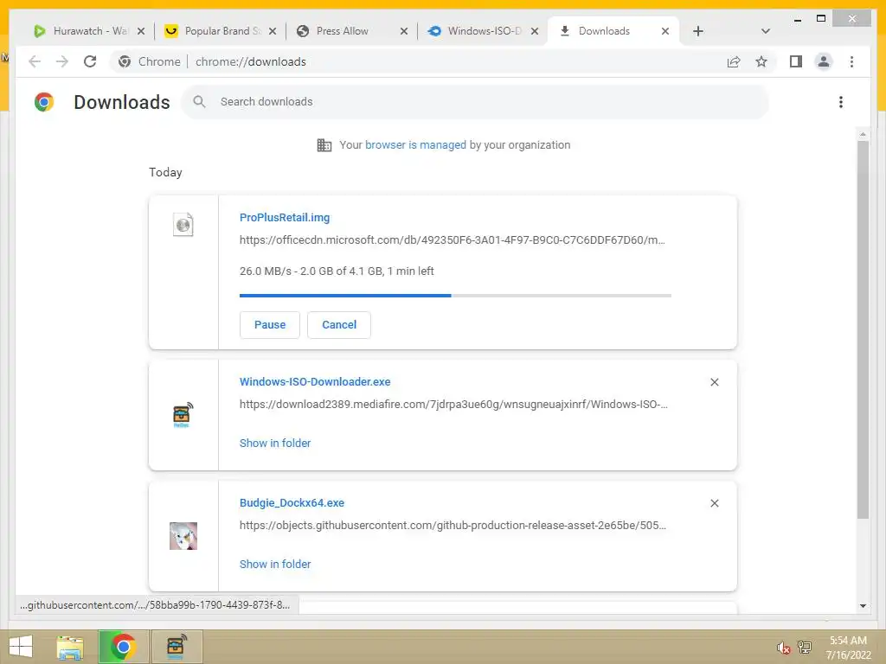Open ProPlusRetail.img file link
Screen dimensions: 886x664
pyautogui.click(x=284, y=217)
